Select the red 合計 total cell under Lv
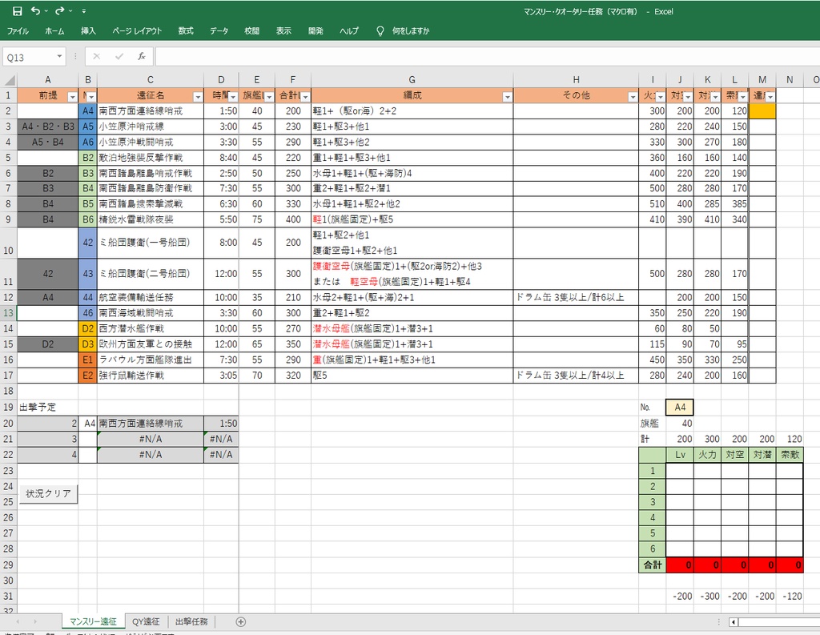 click(680, 565)
